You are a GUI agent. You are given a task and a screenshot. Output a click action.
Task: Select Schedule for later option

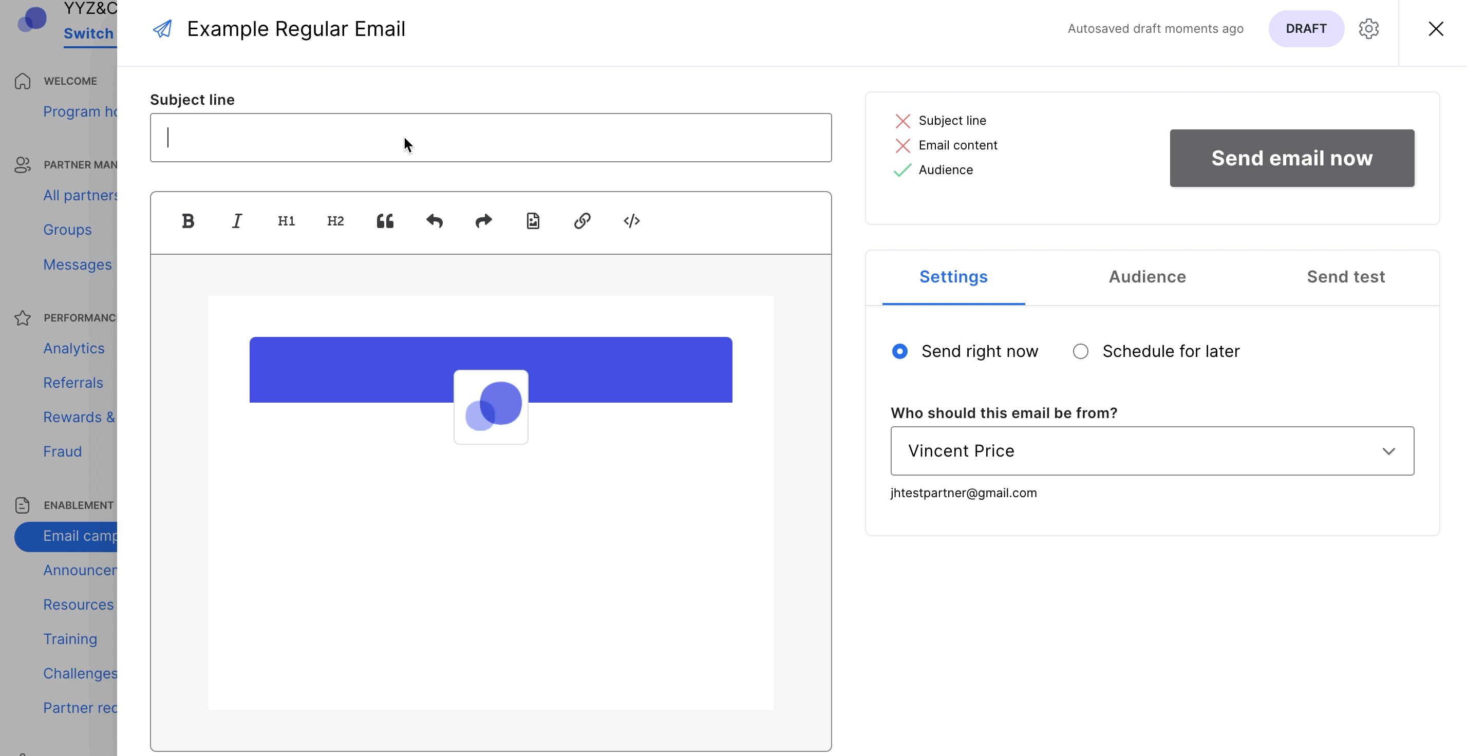(x=1156, y=351)
